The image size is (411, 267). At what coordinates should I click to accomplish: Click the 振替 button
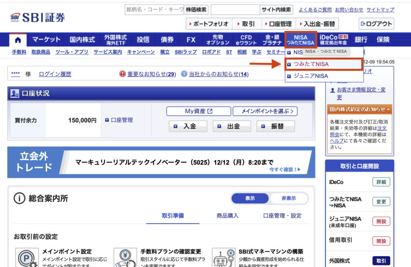[275, 126]
